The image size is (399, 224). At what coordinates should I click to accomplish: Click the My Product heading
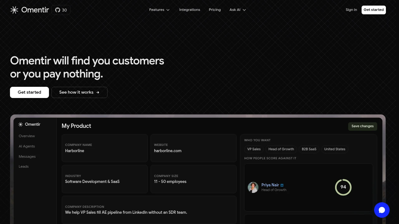tap(76, 126)
